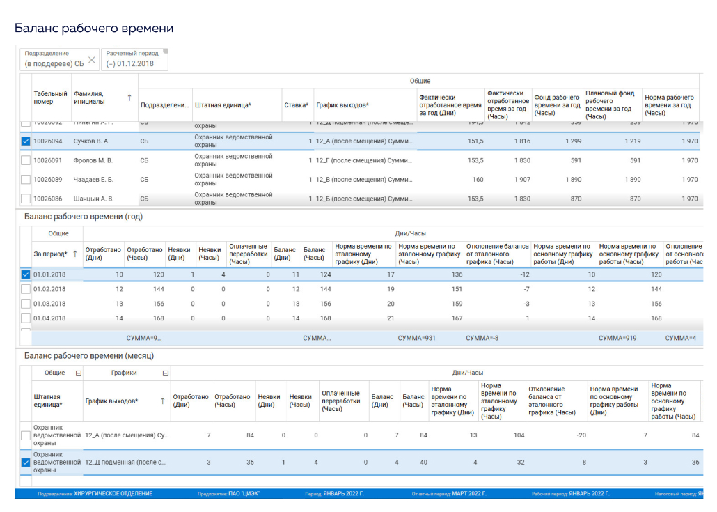
Task: Click status bar Подразделение ХИРУРГИЧЕСКОЕ ОТДЕЛЕНИЕ
Action: click(x=95, y=494)
